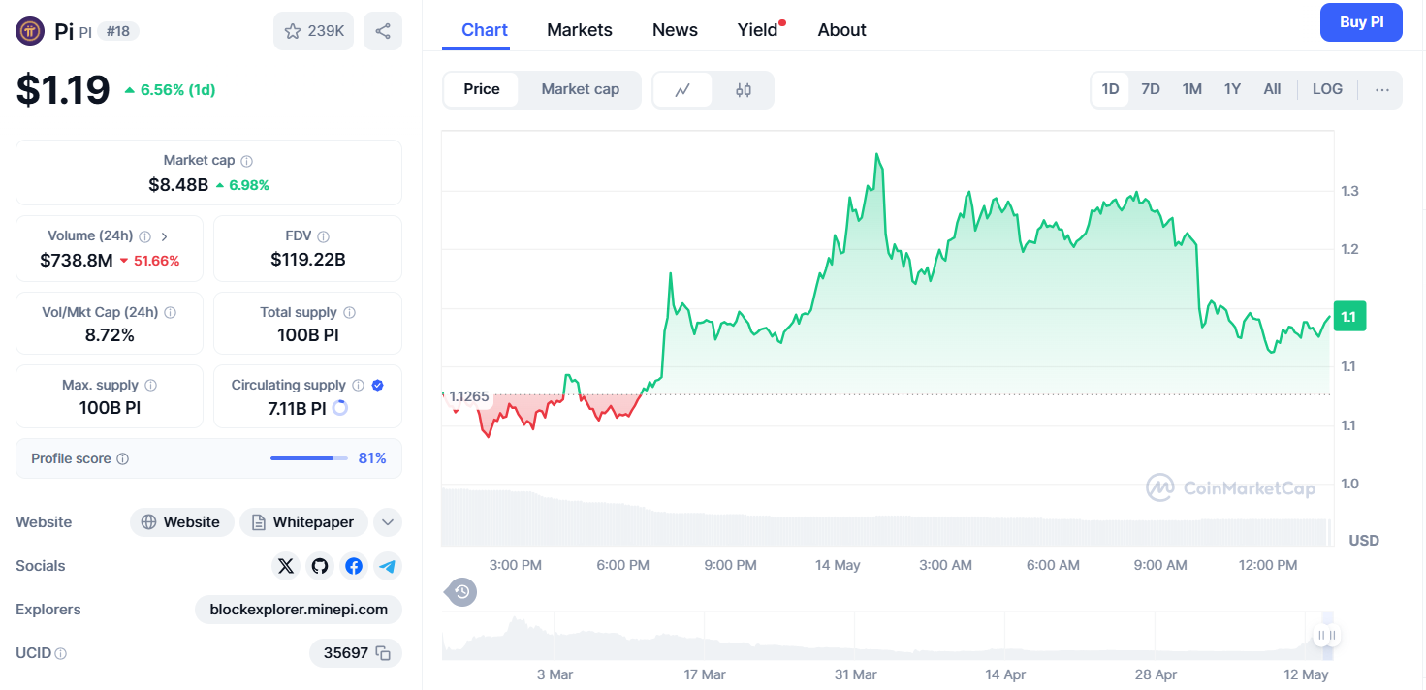Viewport: 1426px width, 690px height.
Task: Open Volume (24h) info icon
Action: [144, 236]
